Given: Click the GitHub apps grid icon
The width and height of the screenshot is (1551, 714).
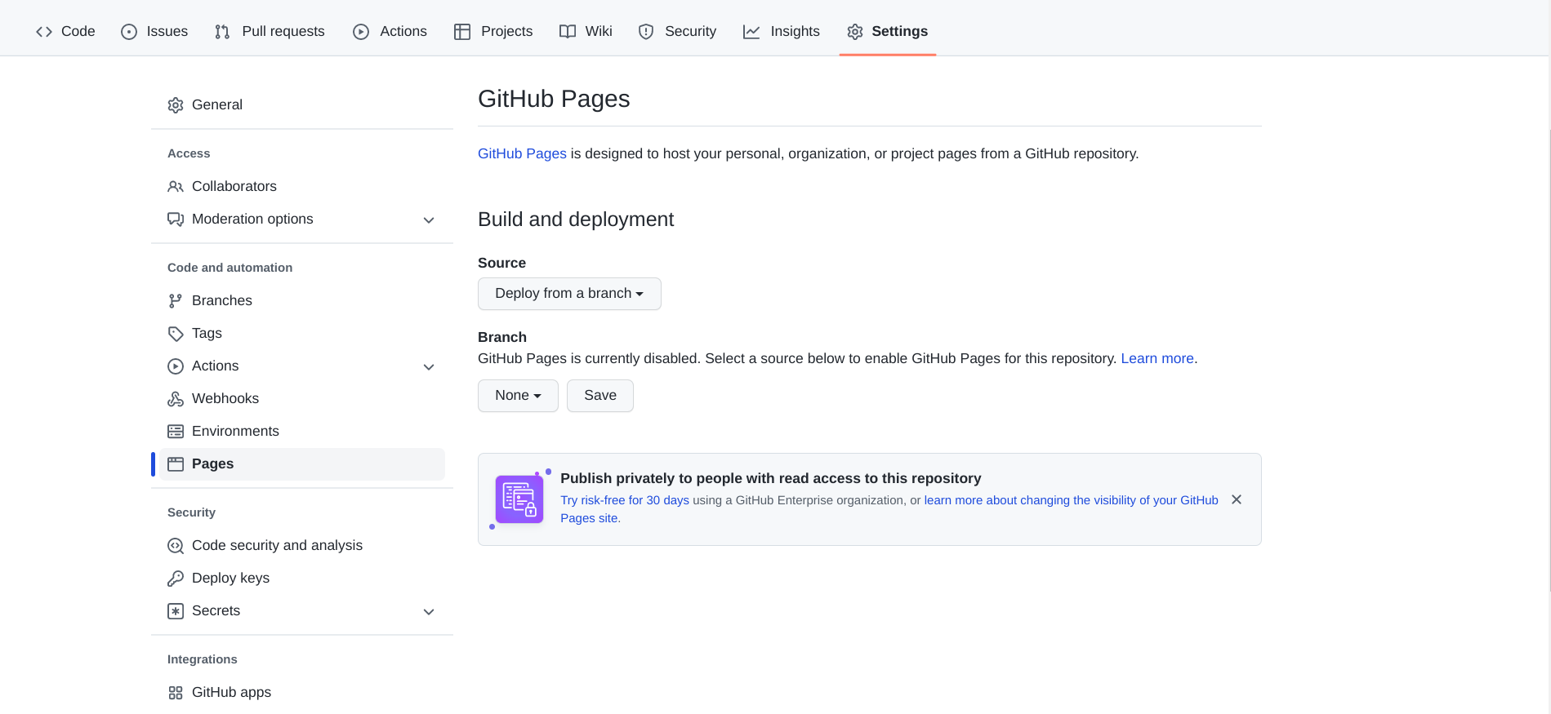Looking at the screenshot, I should click(x=176, y=693).
